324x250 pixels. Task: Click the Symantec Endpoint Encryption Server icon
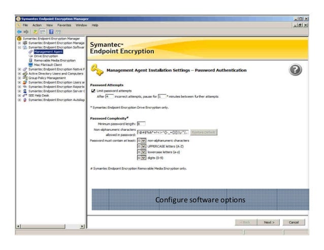pos(25,91)
